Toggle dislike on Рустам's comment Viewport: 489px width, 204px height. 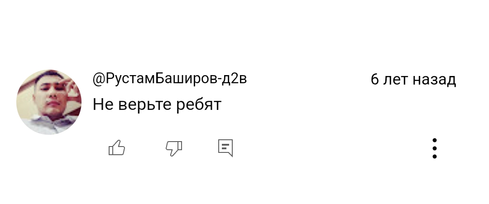click(x=174, y=148)
